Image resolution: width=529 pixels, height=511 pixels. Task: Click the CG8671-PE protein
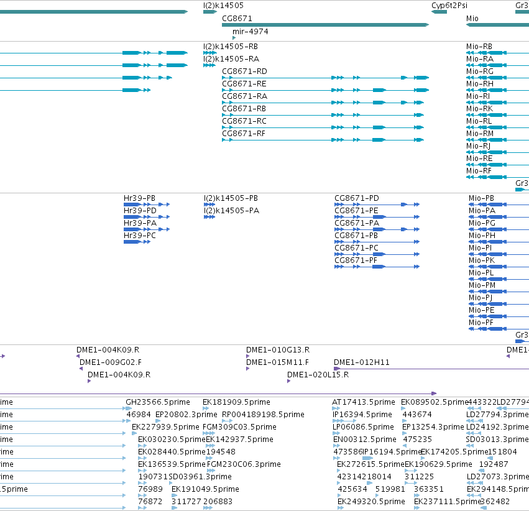377,217
